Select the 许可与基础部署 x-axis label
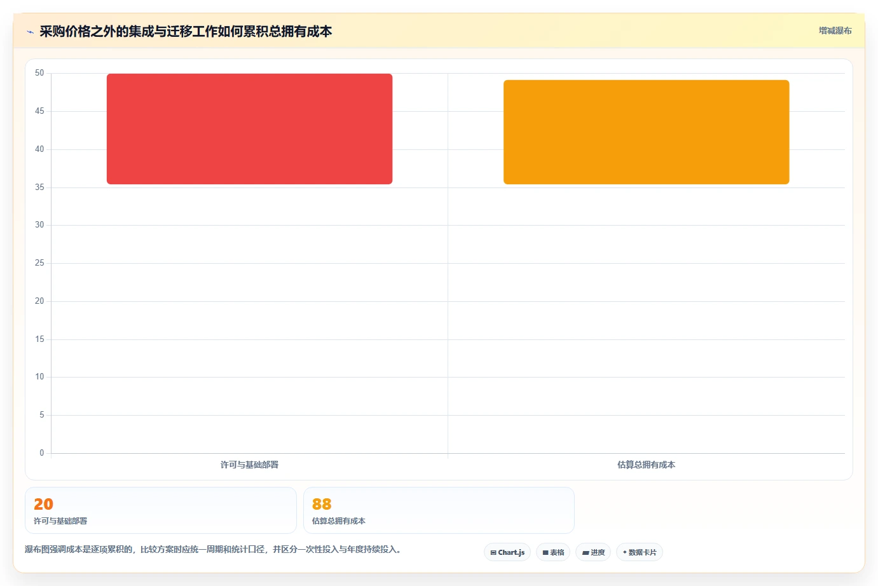Image resolution: width=878 pixels, height=586 pixels. [249, 465]
